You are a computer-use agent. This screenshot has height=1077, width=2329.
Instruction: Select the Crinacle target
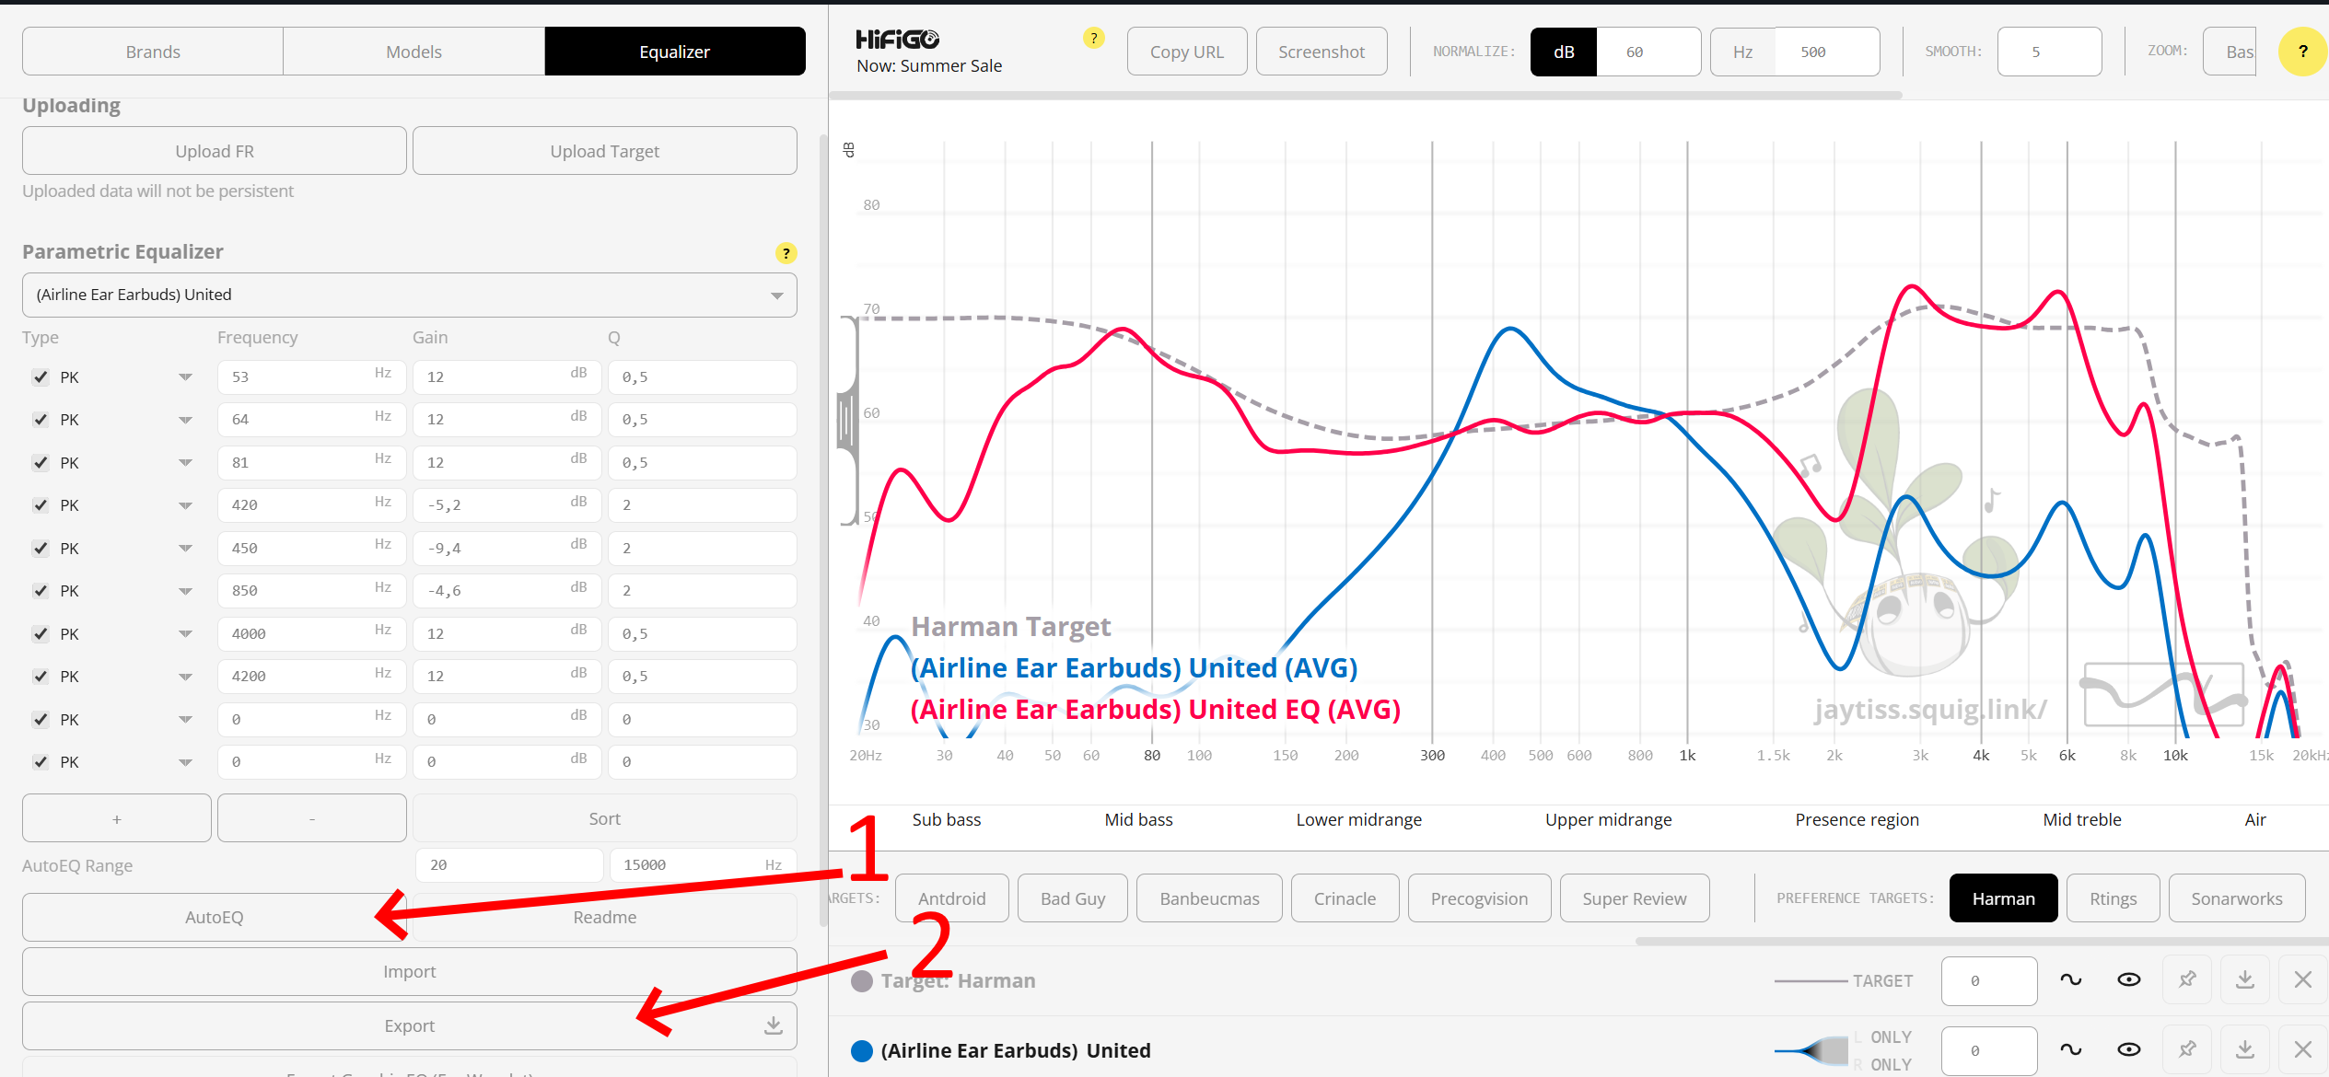point(1345,898)
